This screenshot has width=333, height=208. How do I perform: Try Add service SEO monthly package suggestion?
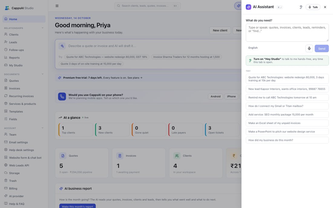pyautogui.click(x=287, y=115)
